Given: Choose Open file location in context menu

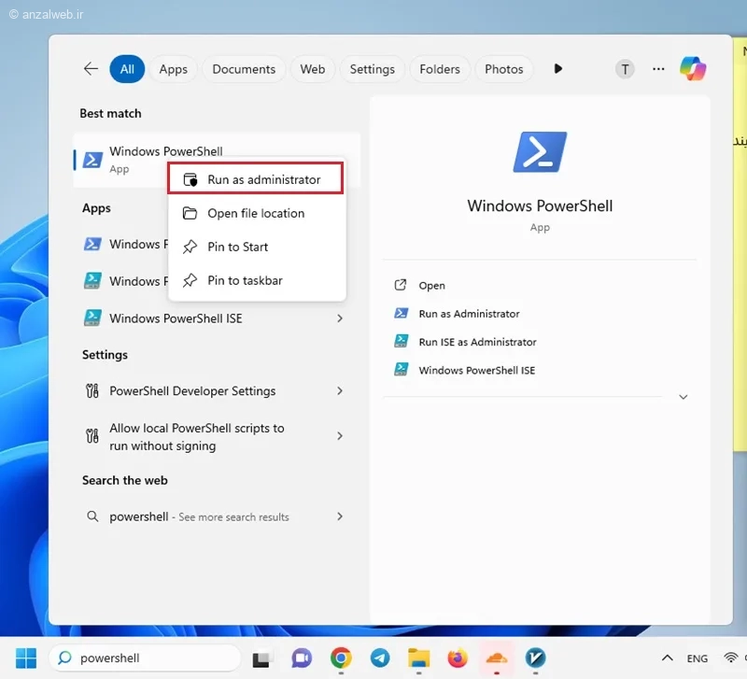Looking at the screenshot, I should [x=257, y=213].
